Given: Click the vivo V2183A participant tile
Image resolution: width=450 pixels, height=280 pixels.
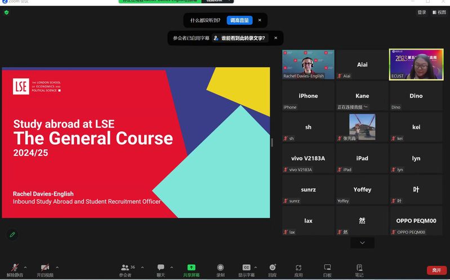Looking at the screenshot, I should (308, 158).
